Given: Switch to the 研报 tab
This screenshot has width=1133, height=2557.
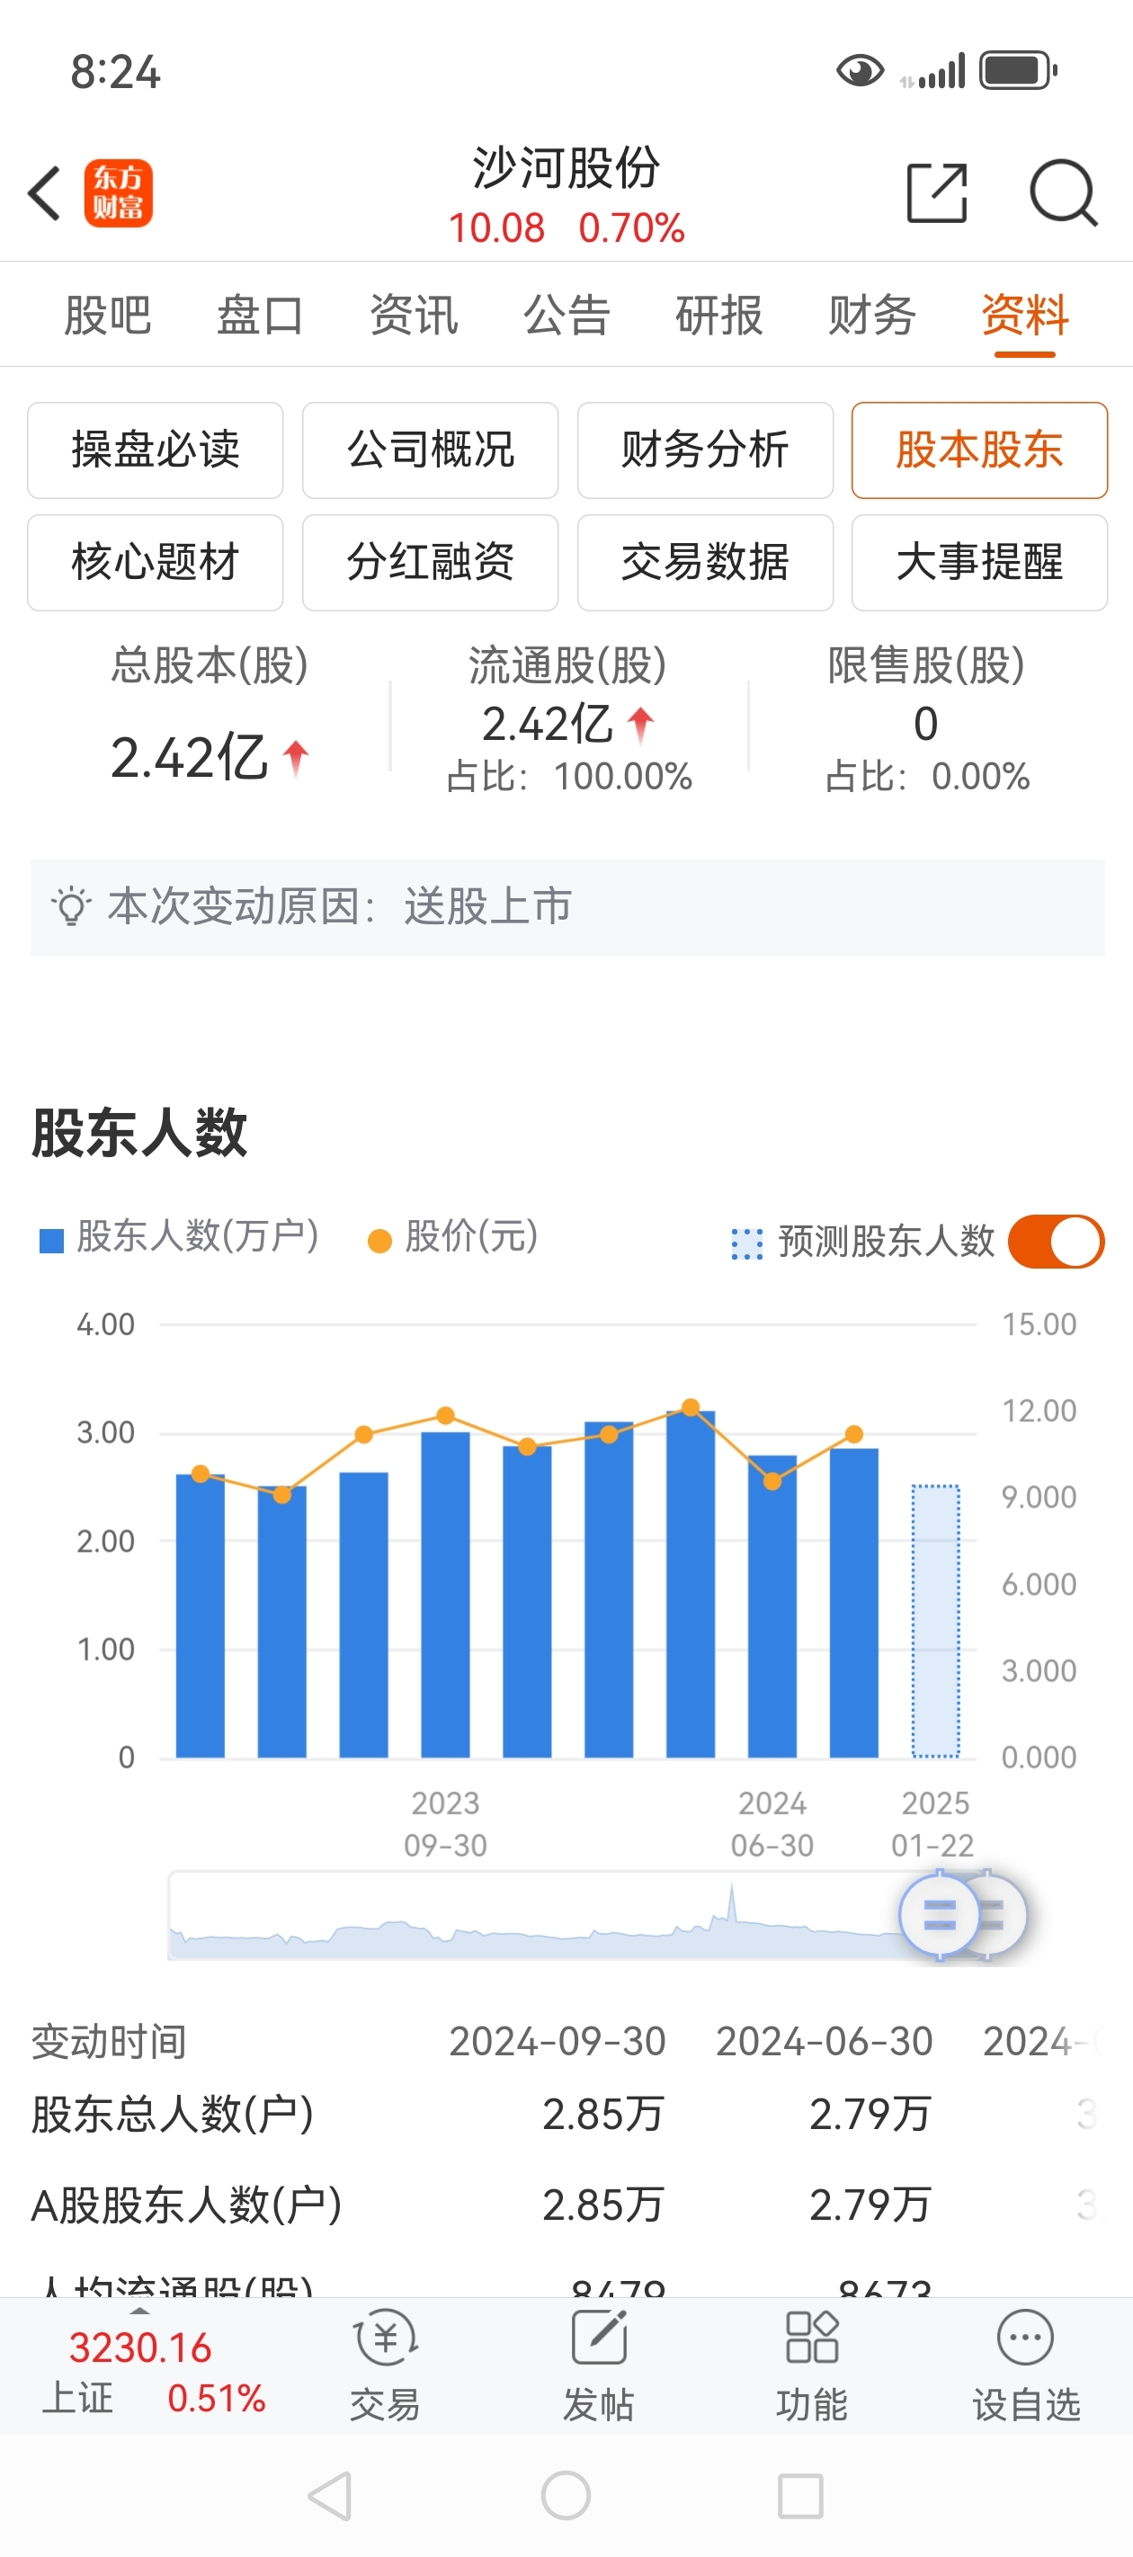Looking at the screenshot, I should click(719, 315).
